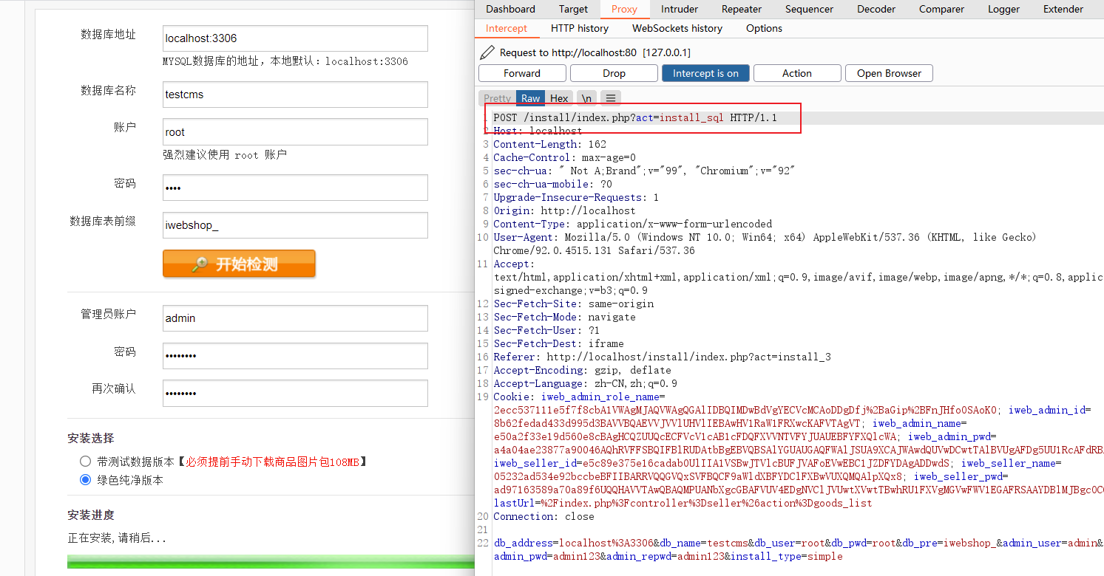This screenshot has height=576, width=1104.
Task: Forward the intercepted request
Action: [x=522, y=73]
